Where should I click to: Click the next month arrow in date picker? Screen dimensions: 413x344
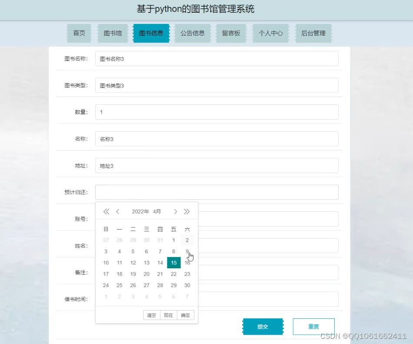point(175,211)
